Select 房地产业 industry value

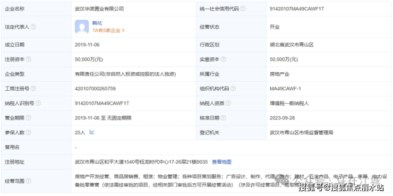click(279, 74)
